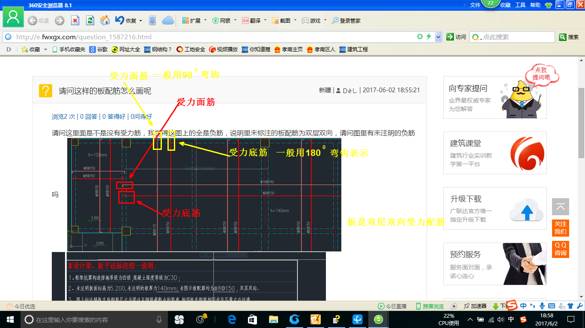The height and width of the screenshot is (328, 585).
Task: Open the 钢结构？ bookmark
Action: point(158,50)
